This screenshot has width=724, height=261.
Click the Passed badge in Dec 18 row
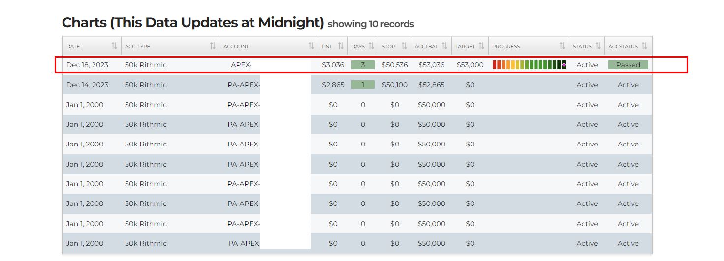pyautogui.click(x=628, y=65)
